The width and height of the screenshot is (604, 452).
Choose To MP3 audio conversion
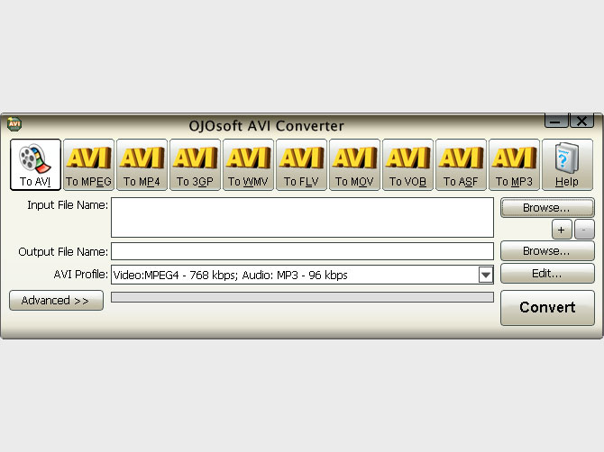point(514,165)
